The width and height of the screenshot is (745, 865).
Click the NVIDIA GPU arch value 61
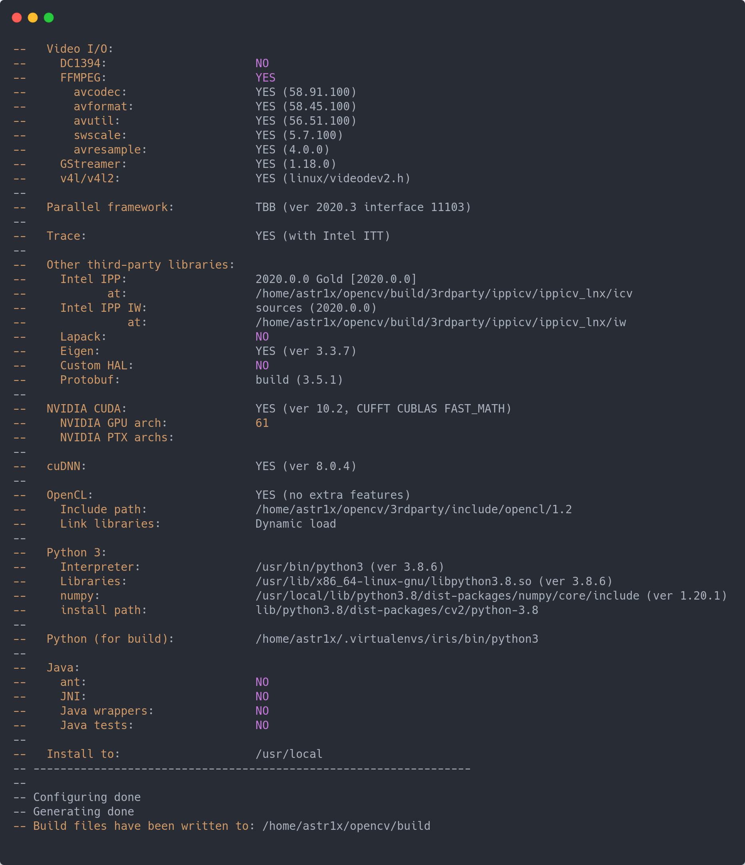262,423
